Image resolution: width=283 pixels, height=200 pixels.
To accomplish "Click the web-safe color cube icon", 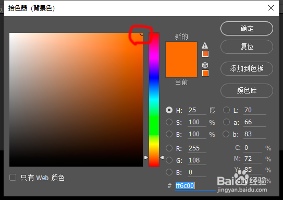I will [205, 65].
